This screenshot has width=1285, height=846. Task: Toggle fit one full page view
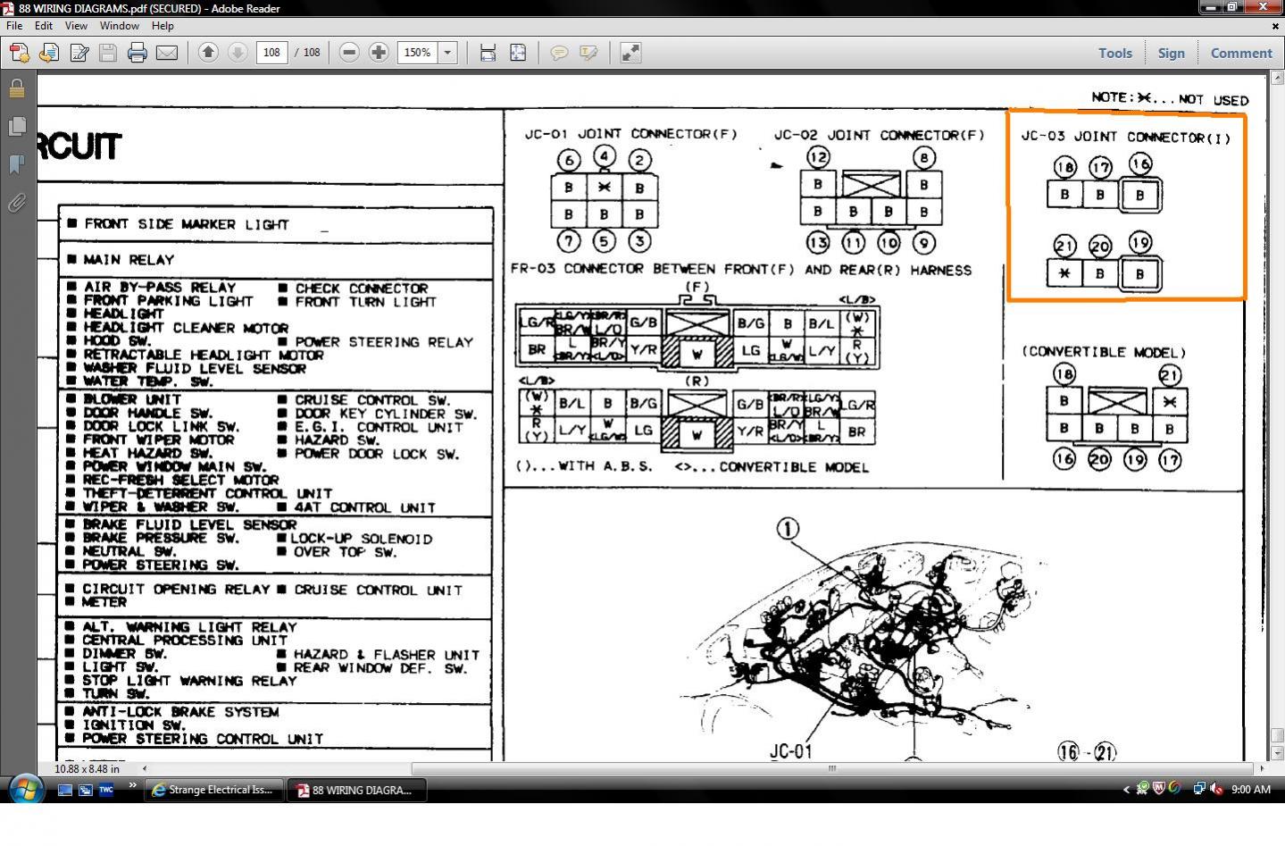click(x=518, y=53)
